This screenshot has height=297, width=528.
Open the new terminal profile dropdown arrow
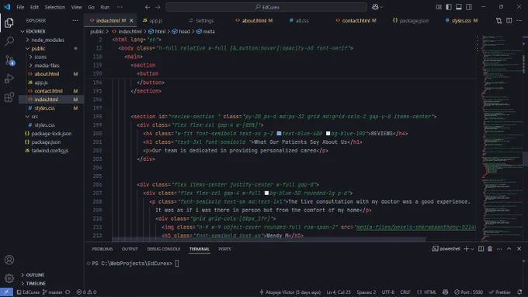coord(472,249)
